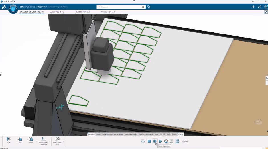Open the Analysis & Output tab
This screenshot has height=149, width=268.
click(146, 134)
